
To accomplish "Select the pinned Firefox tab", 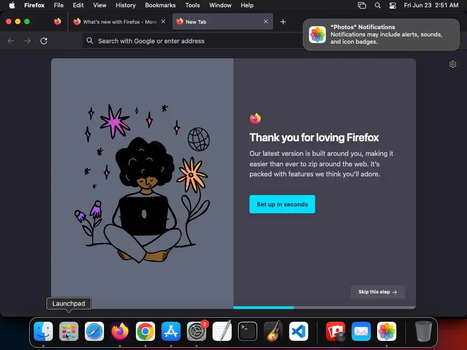I will coord(57,21).
